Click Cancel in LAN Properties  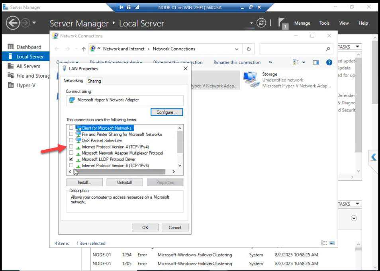click(x=175, y=227)
